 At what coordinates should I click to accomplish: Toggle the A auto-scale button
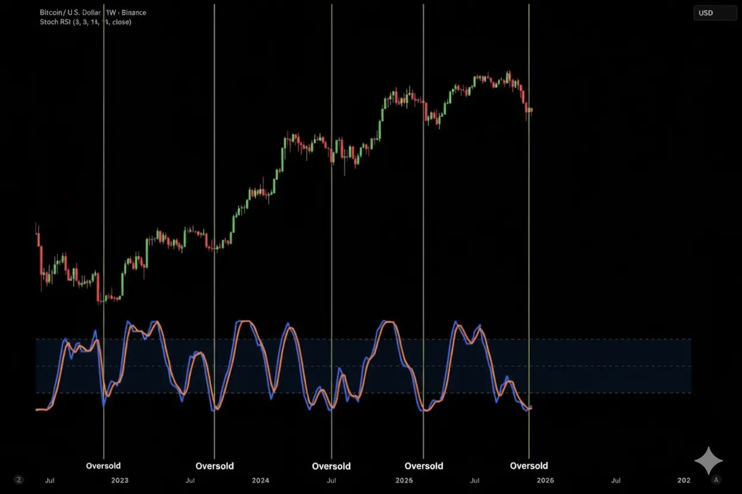point(716,480)
